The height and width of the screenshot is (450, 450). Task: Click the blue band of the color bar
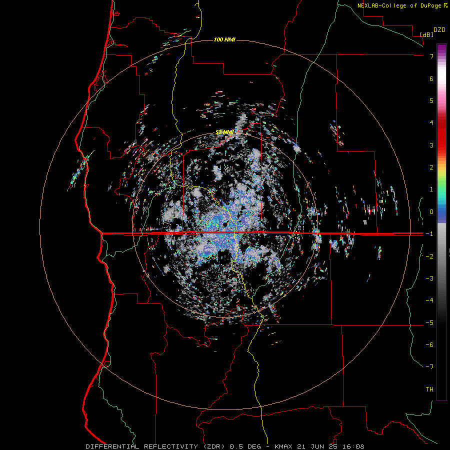(441, 214)
